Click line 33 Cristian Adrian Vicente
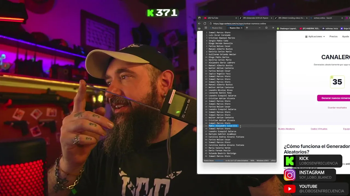The width and height of the screenshot is (350, 196). pyautogui.click(x=222, y=120)
